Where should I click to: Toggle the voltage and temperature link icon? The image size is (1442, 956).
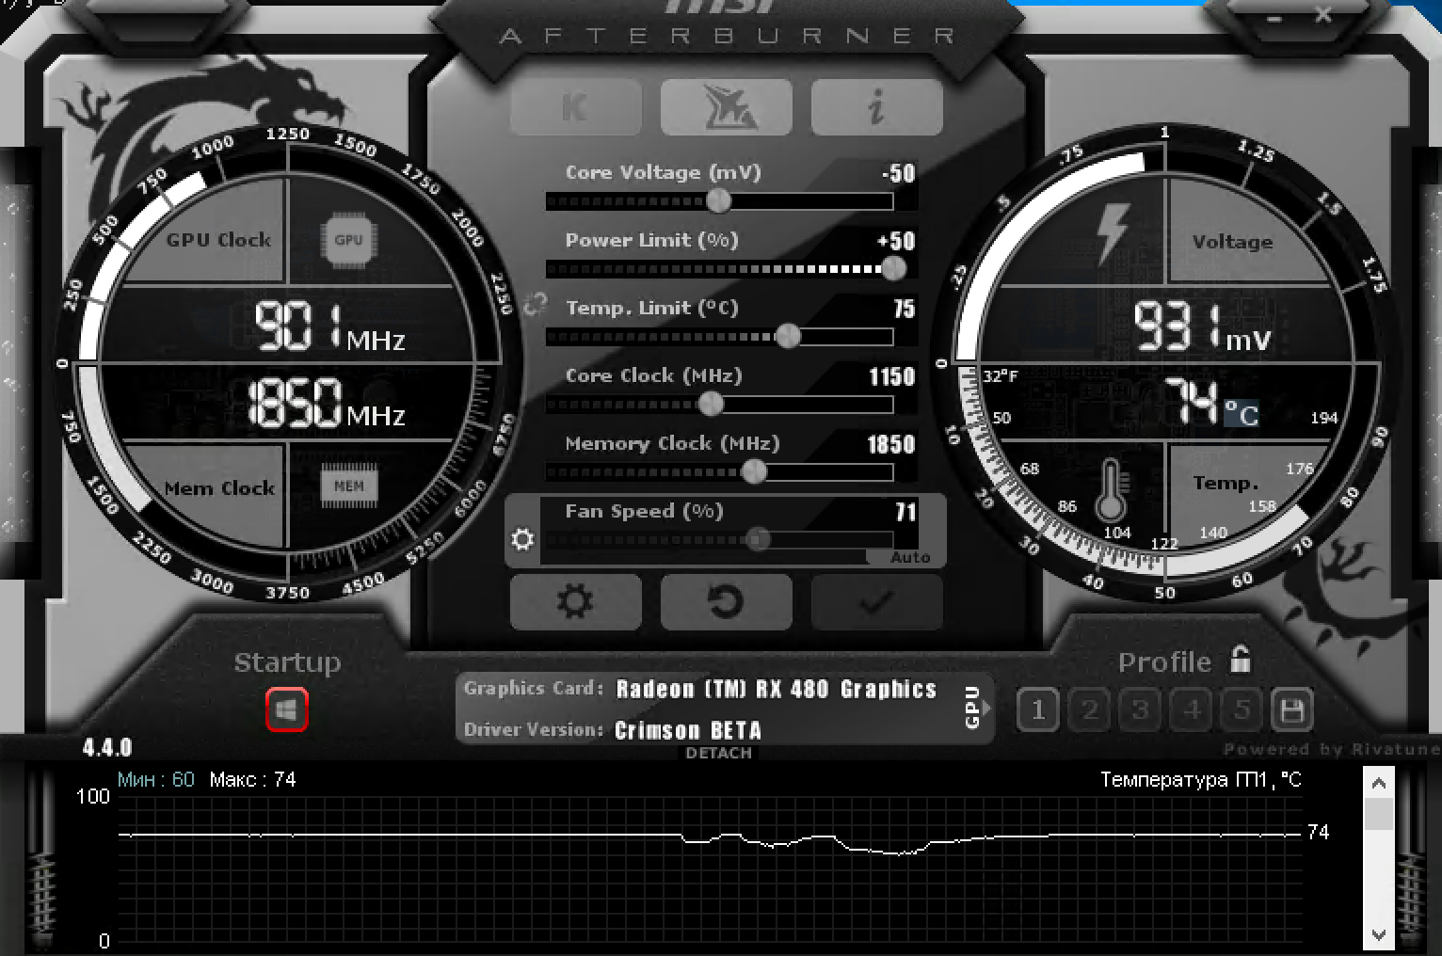point(535,305)
